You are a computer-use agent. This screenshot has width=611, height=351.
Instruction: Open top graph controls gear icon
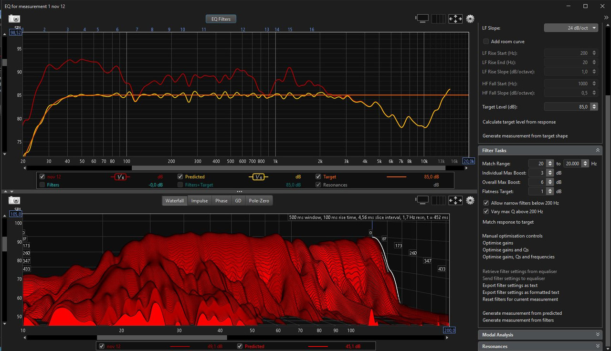(470, 19)
